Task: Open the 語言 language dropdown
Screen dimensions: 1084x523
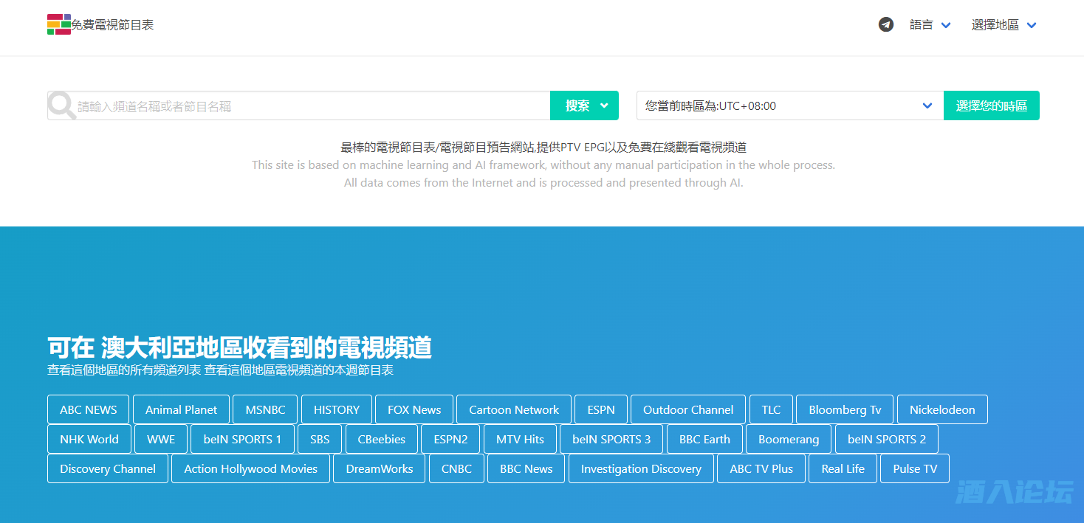Action: pos(930,25)
